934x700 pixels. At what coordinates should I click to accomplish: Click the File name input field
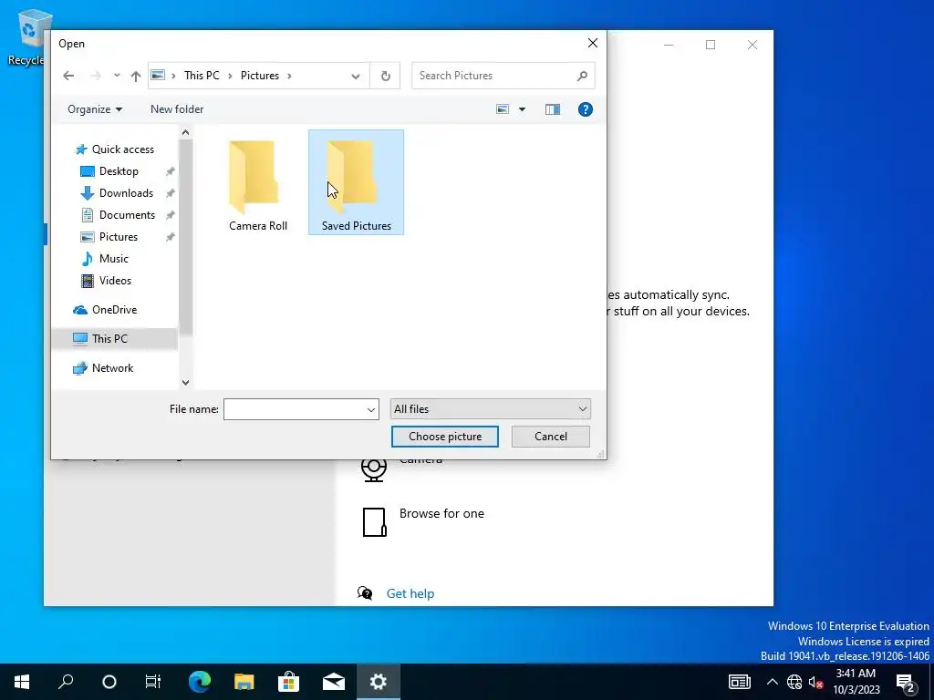(295, 409)
